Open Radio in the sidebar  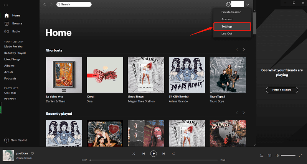click(x=16, y=31)
